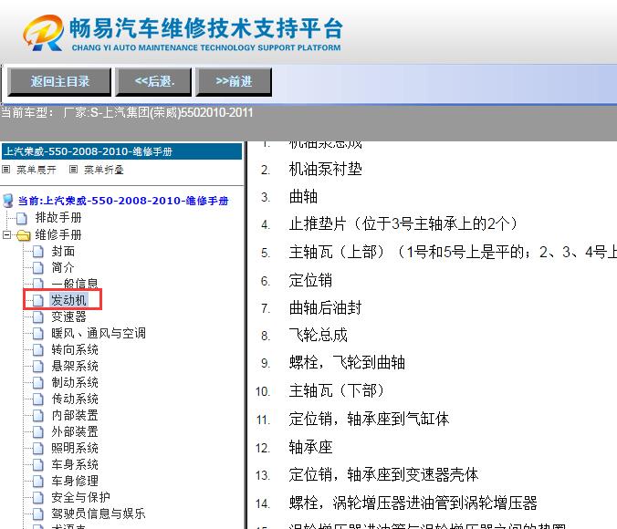Screen dimensions: 617x529
Task: Click the page icon beside 车身系统
Action: coord(37,465)
